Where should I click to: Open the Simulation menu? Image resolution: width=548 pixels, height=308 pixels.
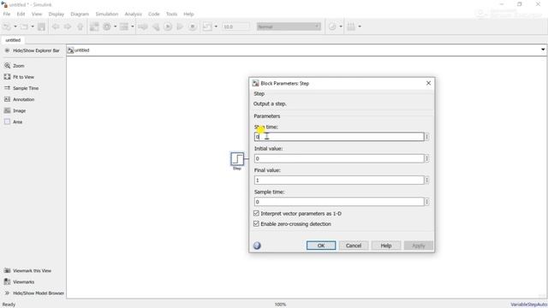pos(107,14)
